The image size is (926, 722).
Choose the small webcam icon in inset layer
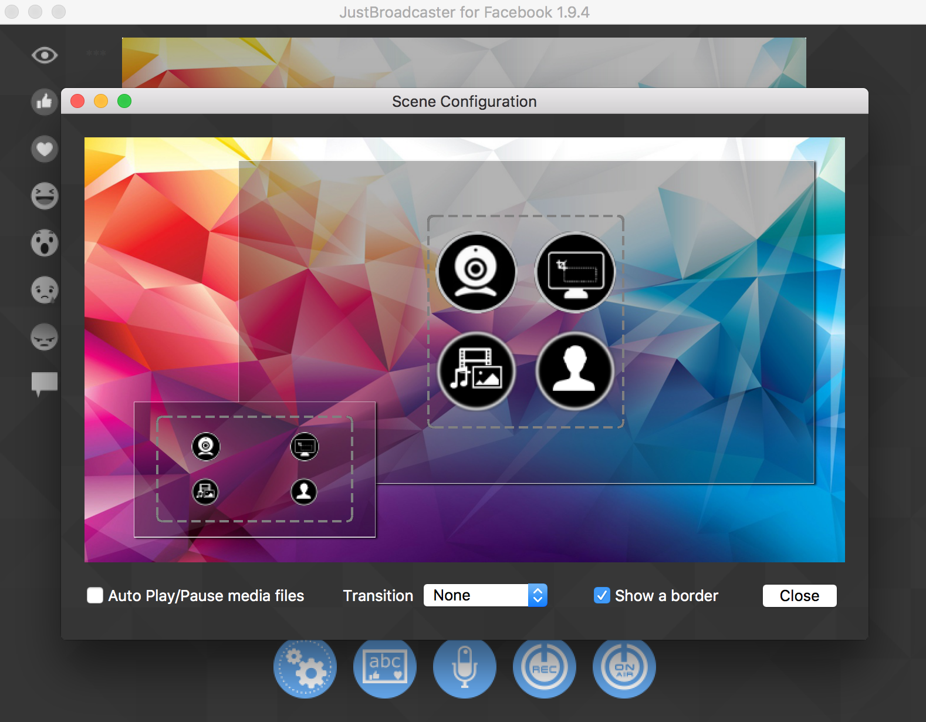206,447
